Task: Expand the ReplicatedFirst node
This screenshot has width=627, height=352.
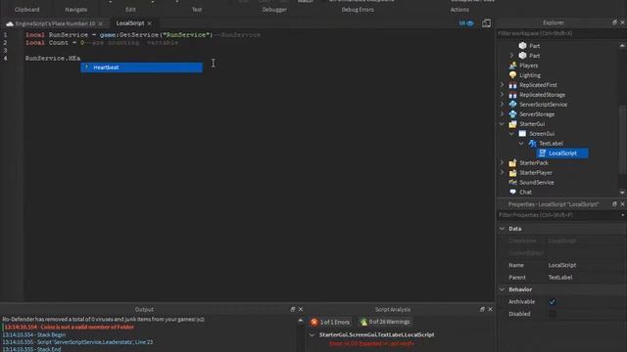Action: pos(503,85)
